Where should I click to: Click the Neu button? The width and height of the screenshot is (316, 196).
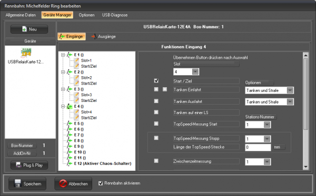[x=29, y=29]
